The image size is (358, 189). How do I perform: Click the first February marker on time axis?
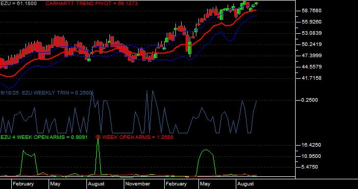(23, 184)
